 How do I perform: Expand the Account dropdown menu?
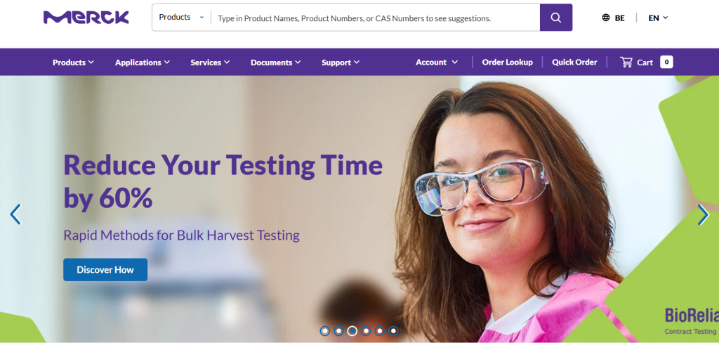click(437, 62)
